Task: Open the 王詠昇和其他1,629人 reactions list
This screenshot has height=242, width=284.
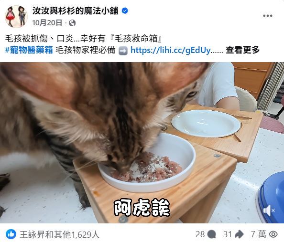Action: pos(60,234)
